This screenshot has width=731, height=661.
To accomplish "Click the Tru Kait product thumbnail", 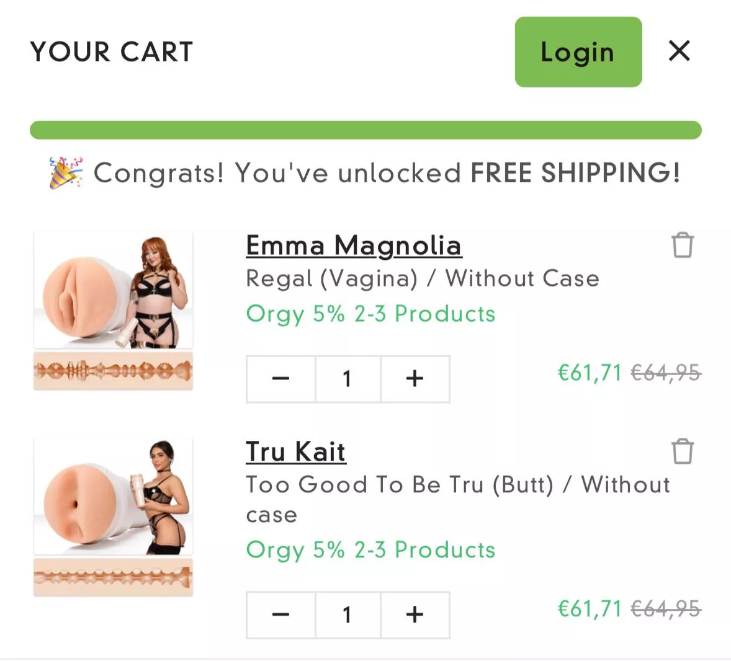I will point(113,516).
